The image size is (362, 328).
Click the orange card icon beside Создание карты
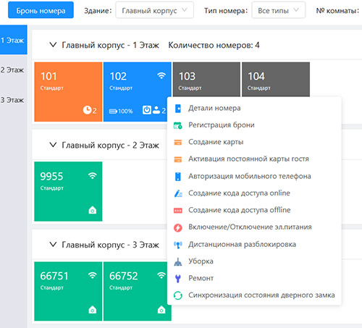[x=178, y=142]
